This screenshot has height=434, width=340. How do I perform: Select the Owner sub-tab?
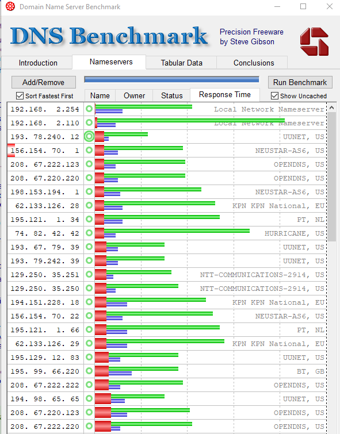(134, 96)
